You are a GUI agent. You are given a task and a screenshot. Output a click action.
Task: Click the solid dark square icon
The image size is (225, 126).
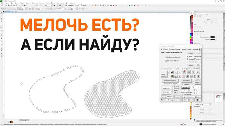(187, 76)
